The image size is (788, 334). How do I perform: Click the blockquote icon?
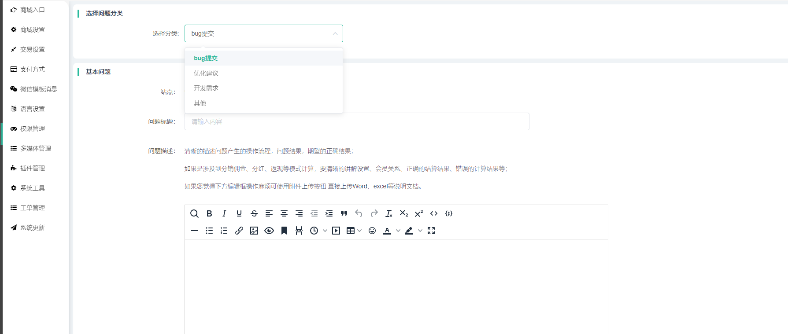(x=344, y=213)
